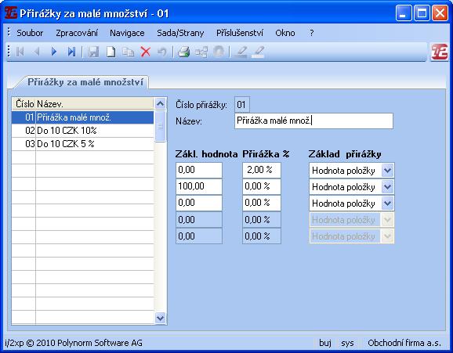Image resolution: width=453 pixels, height=353 pixels.
Task: Click list scrollbar down arrow
Action: pyautogui.click(x=160, y=318)
